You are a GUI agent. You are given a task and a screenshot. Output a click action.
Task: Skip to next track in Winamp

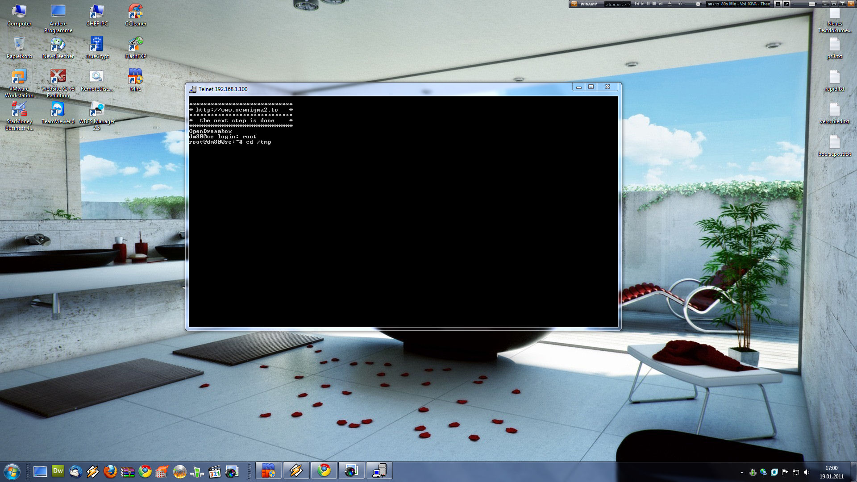tap(661, 4)
